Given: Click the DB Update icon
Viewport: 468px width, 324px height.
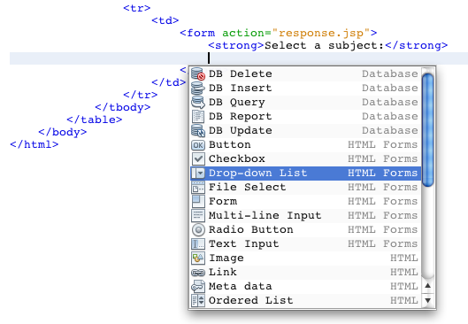Looking at the screenshot, I should (198, 130).
